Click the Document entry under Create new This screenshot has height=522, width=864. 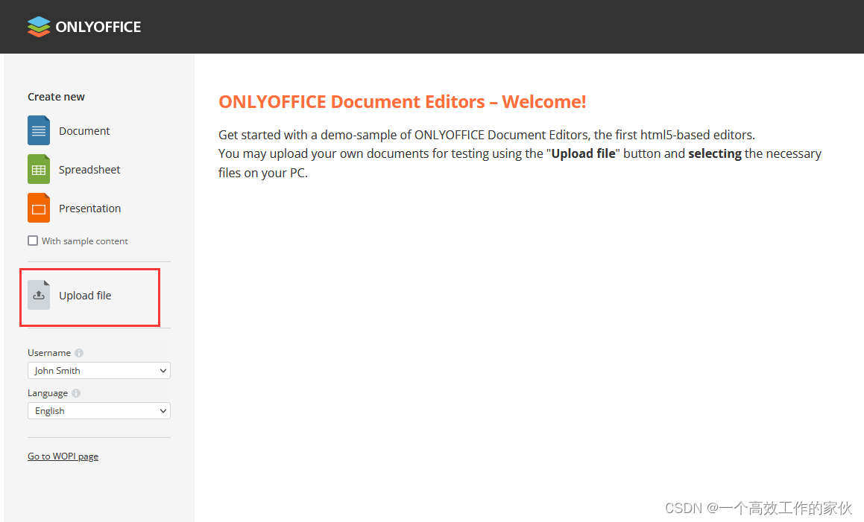pos(84,130)
